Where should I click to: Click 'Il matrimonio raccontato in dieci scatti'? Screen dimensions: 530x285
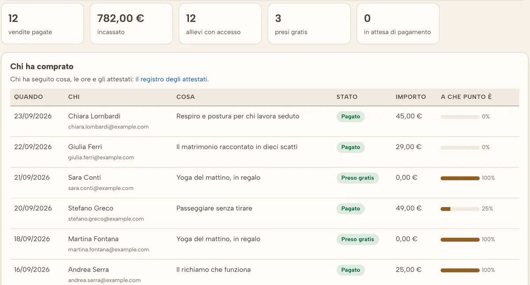[x=237, y=147]
